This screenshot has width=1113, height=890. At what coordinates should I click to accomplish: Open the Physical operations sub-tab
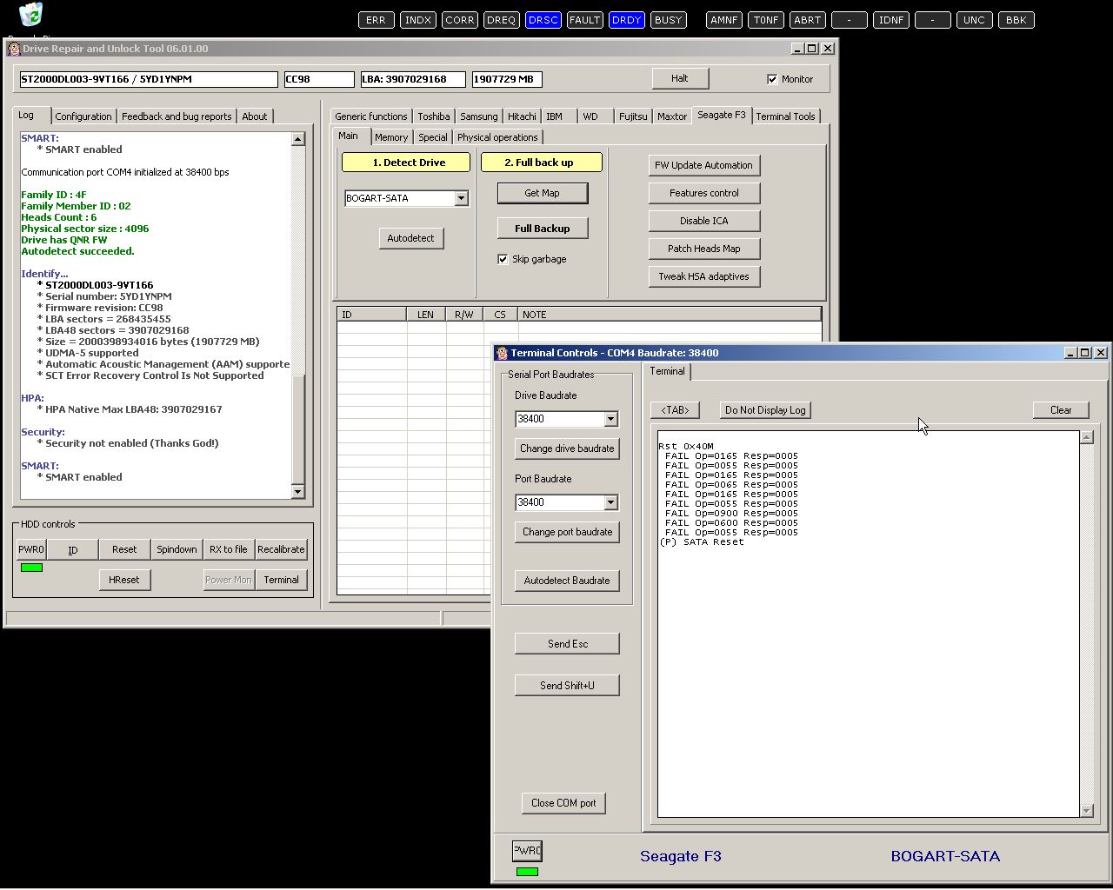pyautogui.click(x=497, y=137)
